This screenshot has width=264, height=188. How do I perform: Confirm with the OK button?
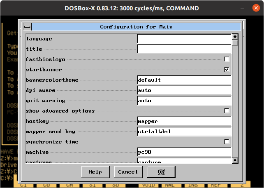coord(161,172)
